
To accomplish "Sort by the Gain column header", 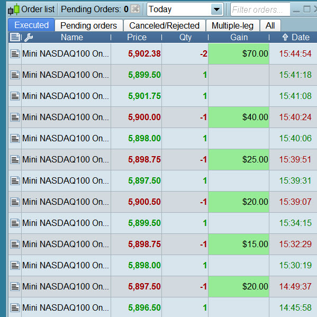I will (239, 37).
